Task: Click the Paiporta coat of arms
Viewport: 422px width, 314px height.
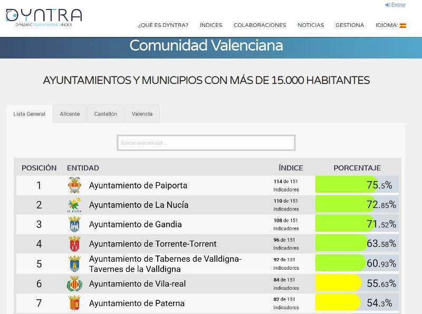Action: pos(74,185)
